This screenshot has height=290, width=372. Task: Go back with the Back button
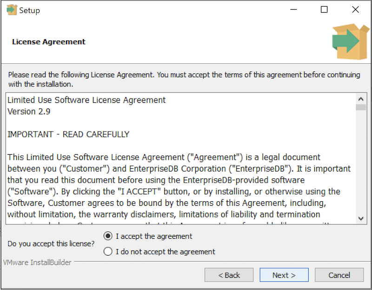229,275
